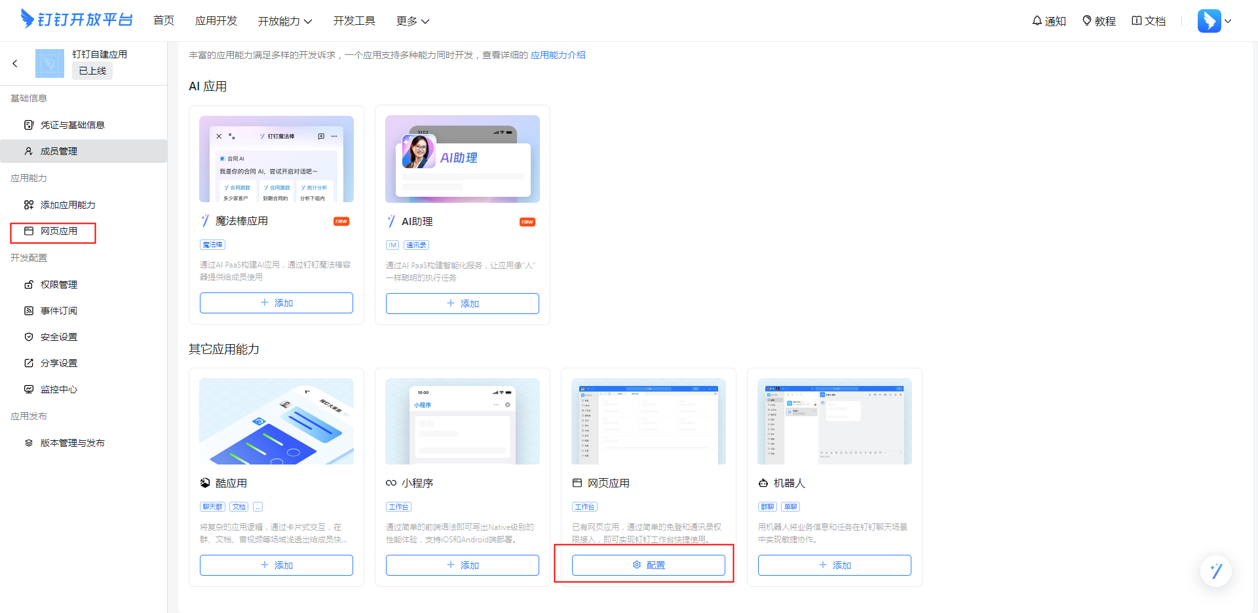Click the 网页应用 card preview image

(x=649, y=421)
